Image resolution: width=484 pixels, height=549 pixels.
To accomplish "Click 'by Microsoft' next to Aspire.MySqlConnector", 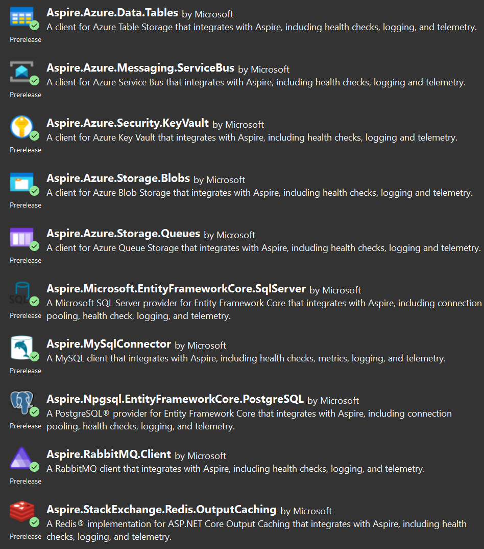I will [x=200, y=346].
